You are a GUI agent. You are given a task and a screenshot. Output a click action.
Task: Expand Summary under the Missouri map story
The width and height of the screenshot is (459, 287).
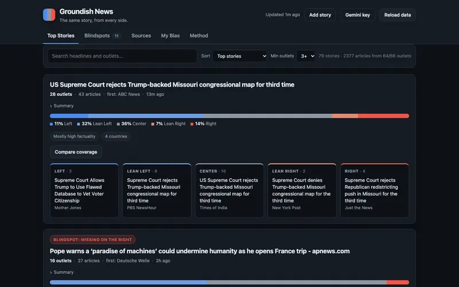coord(62,106)
